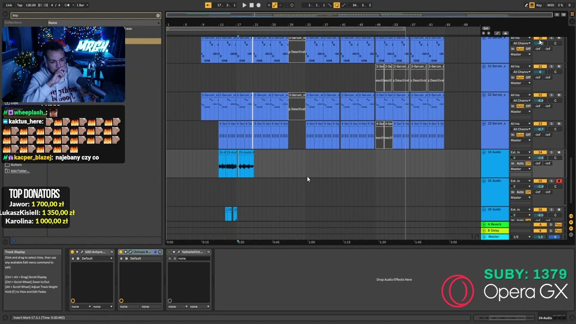
Task: Disarm track 25 Audio red record button
Action: pos(559,181)
